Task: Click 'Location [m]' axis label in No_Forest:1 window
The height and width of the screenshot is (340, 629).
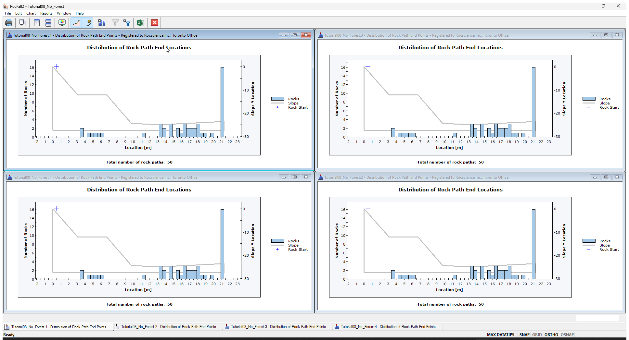Action: [x=138, y=148]
